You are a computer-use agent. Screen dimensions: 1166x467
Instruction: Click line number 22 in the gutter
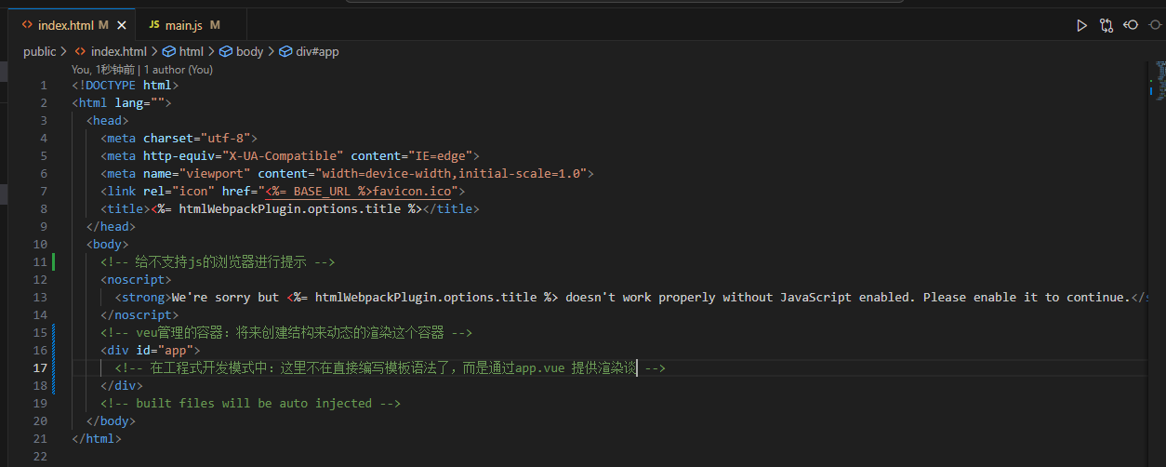point(40,457)
